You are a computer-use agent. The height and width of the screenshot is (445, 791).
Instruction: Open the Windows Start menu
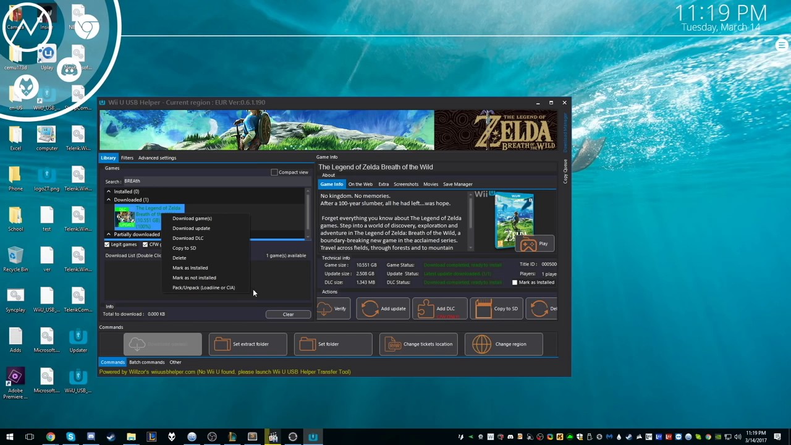9,437
